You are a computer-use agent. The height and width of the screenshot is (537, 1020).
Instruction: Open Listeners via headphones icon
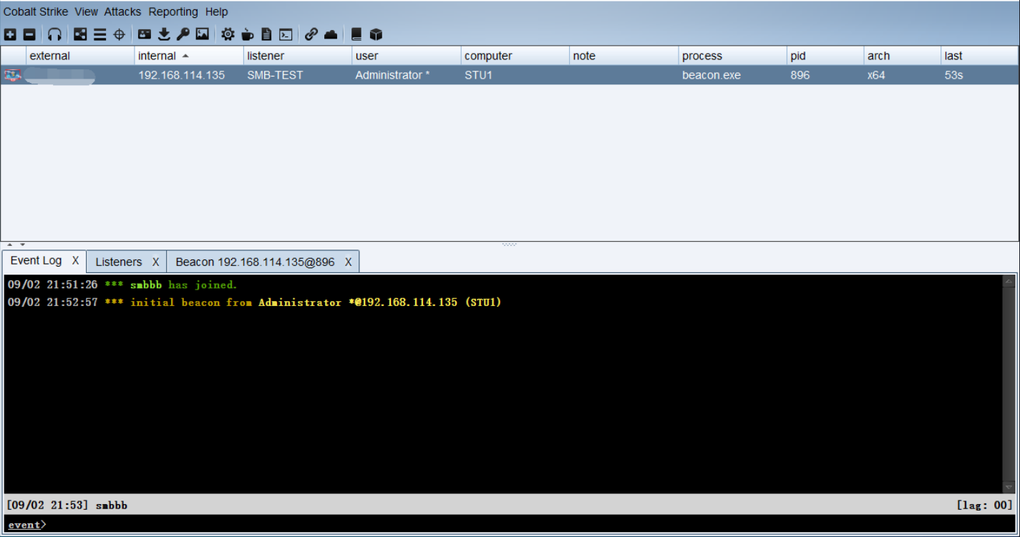pos(54,34)
